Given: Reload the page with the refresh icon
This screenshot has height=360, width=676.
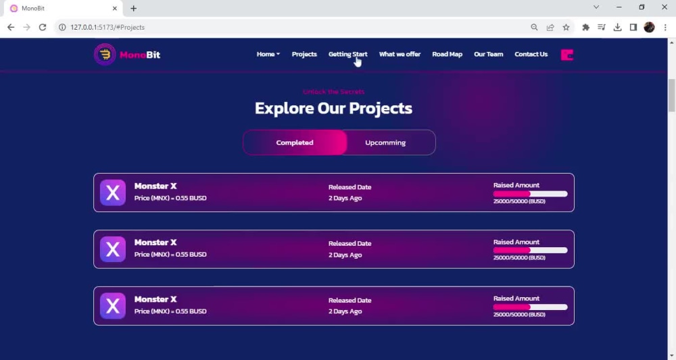Looking at the screenshot, I should click(x=42, y=27).
